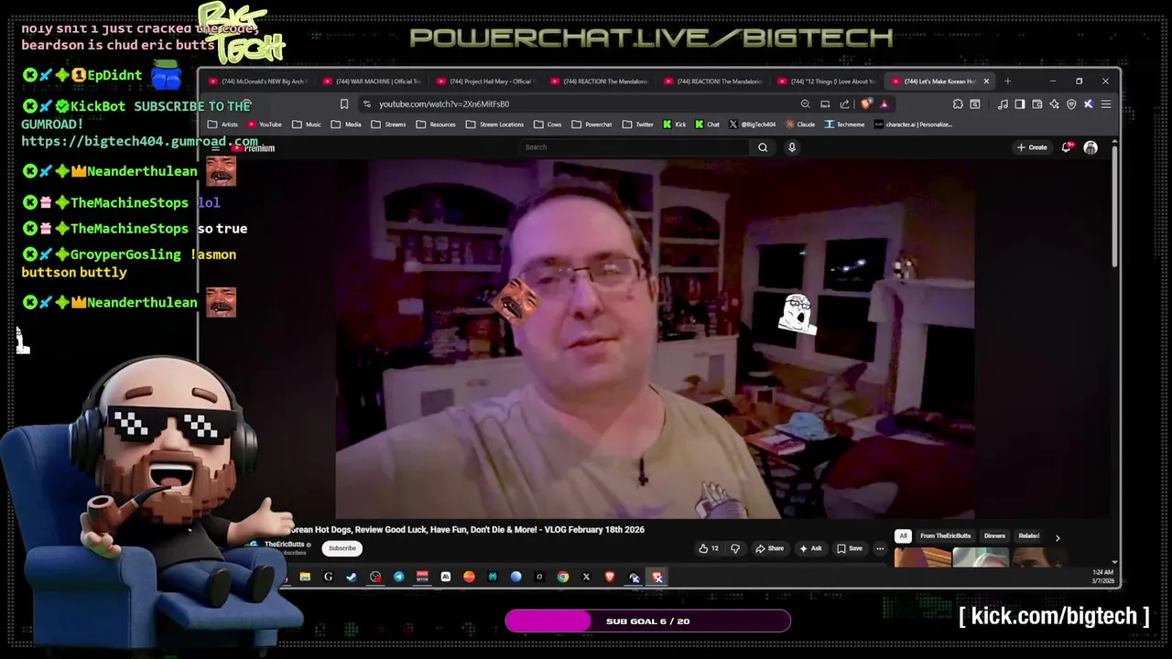Select the Related filter chip
The image size is (1172, 659).
1029,536
